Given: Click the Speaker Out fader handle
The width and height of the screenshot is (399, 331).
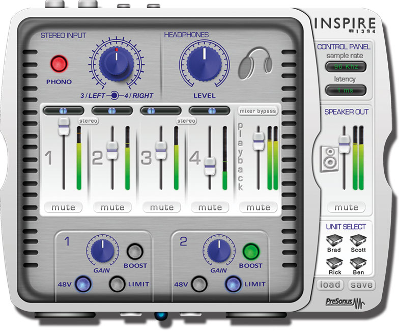Looking at the screenshot, I should tap(344, 145).
